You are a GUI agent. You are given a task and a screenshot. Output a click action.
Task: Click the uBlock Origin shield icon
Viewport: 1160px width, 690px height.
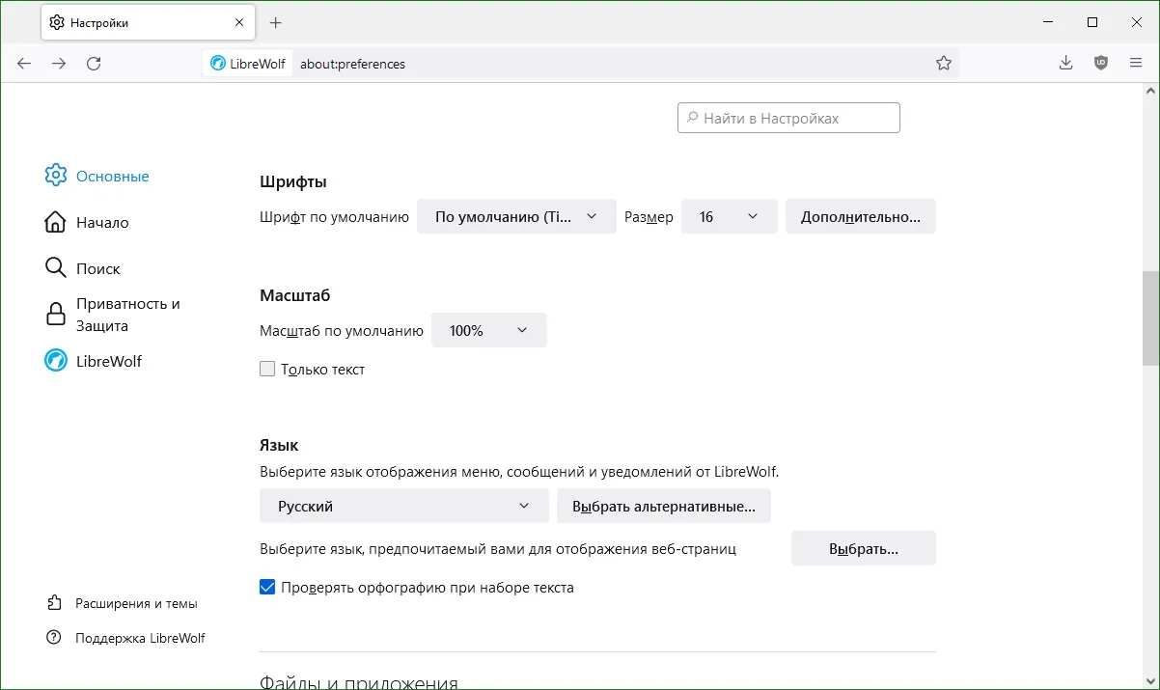(1101, 63)
